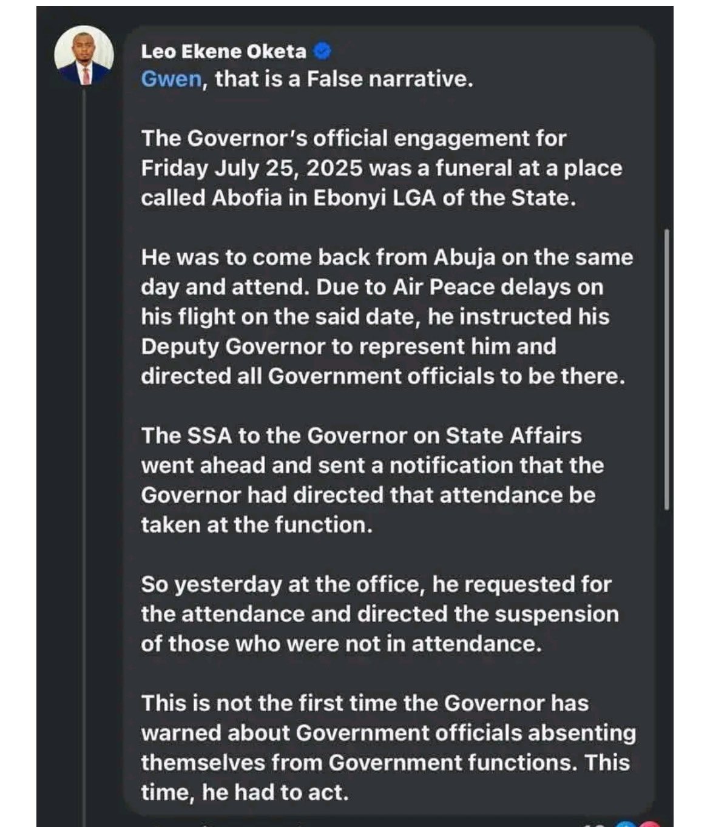This screenshot has width=710, height=827.
Task: Click the paragraph ending 'he had to act'
Action: (388, 748)
